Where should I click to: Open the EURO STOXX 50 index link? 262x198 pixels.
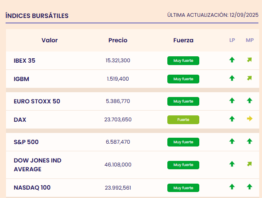37,101
